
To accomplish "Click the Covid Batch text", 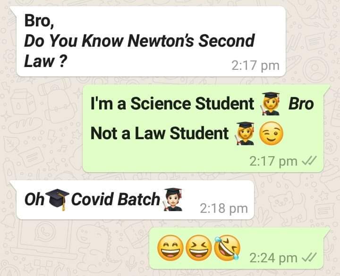I will tap(116, 199).
